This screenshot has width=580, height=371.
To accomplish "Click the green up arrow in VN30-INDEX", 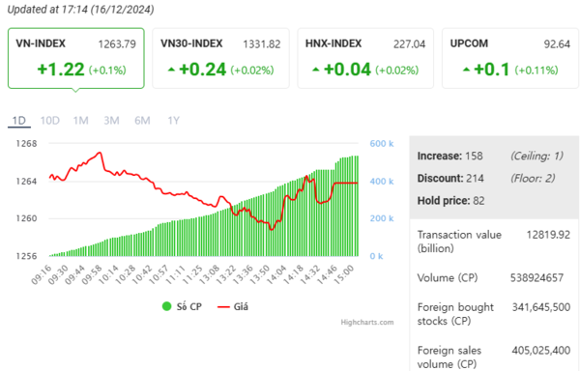I will click(x=171, y=70).
